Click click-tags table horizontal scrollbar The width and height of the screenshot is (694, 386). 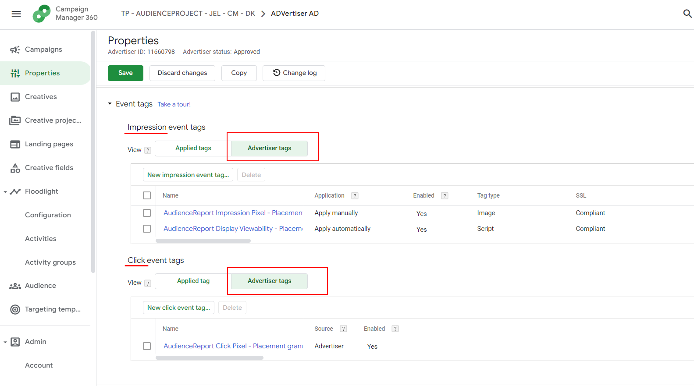[210, 358]
